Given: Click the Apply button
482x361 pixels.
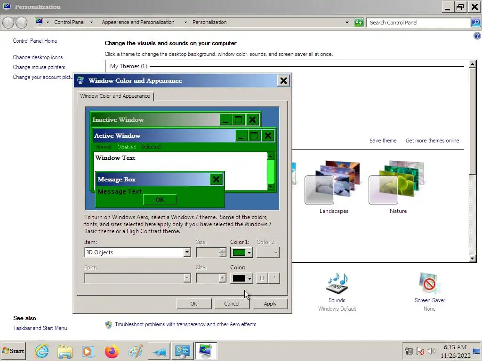Looking at the screenshot, I should (270, 304).
